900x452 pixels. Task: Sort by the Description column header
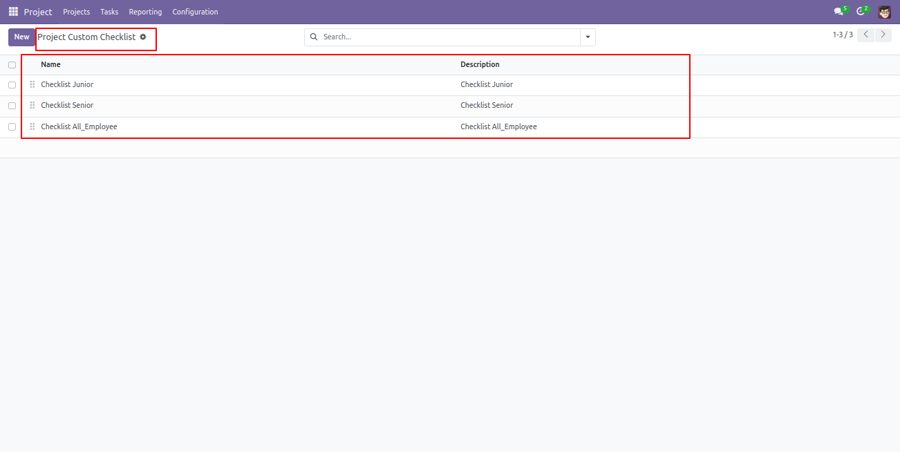(x=480, y=64)
